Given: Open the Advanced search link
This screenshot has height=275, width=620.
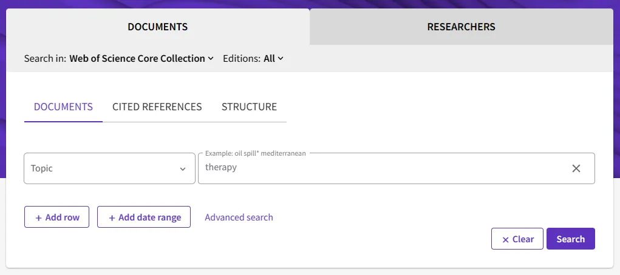Looking at the screenshot, I should 239,217.
